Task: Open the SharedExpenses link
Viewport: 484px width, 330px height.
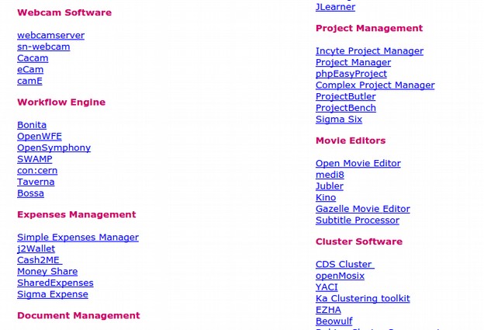Action: tap(55, 283)
